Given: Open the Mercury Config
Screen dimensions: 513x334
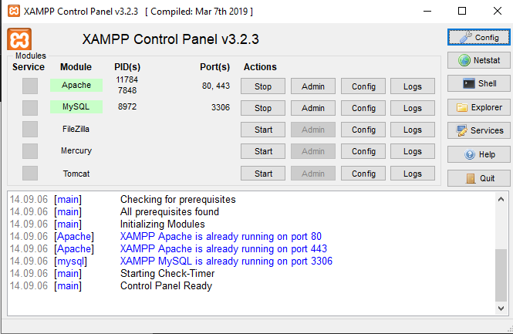Looking at the screenshot, I should tap(363, 151).
